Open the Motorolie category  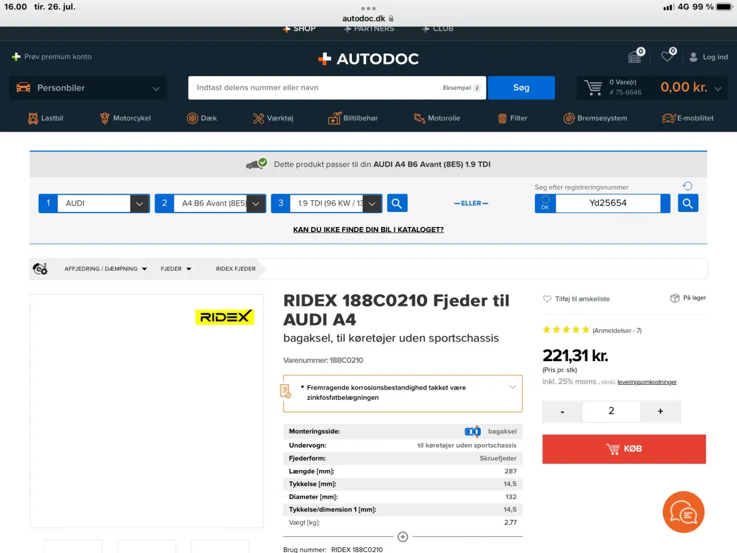coord(437,118)
